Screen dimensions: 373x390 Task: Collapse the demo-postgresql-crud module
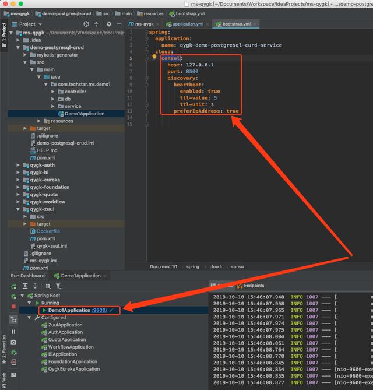coord(18,47)
